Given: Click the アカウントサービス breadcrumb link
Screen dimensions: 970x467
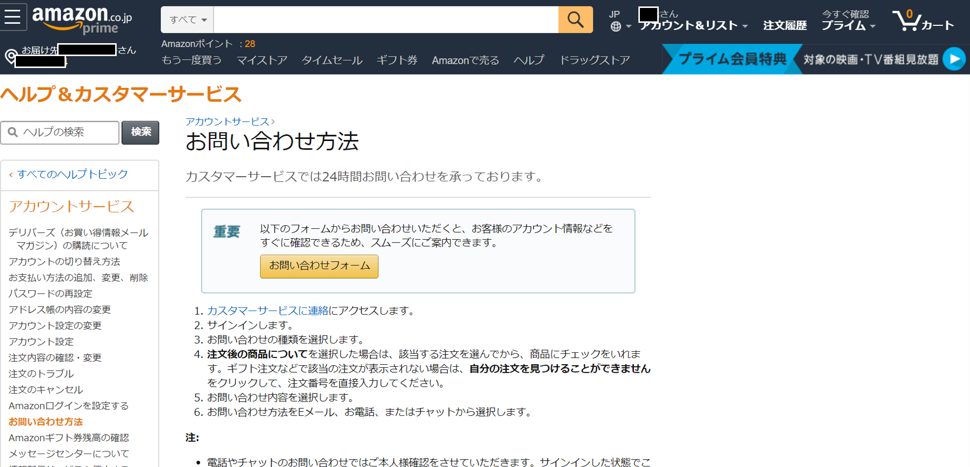Looking at the screenshot, I should click(227, 121).
